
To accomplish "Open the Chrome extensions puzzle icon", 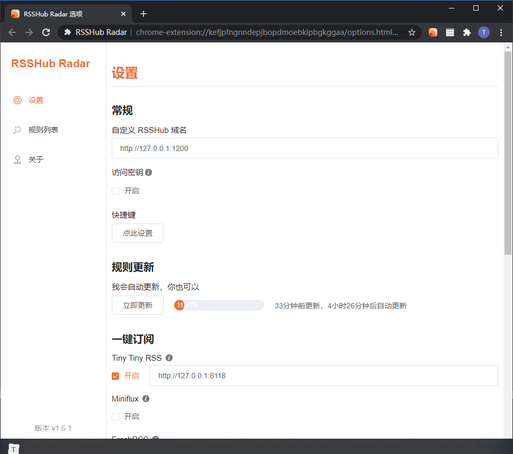I will pos(466,32).
